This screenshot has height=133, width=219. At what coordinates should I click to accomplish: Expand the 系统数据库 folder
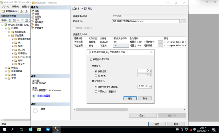coord(9,32)
